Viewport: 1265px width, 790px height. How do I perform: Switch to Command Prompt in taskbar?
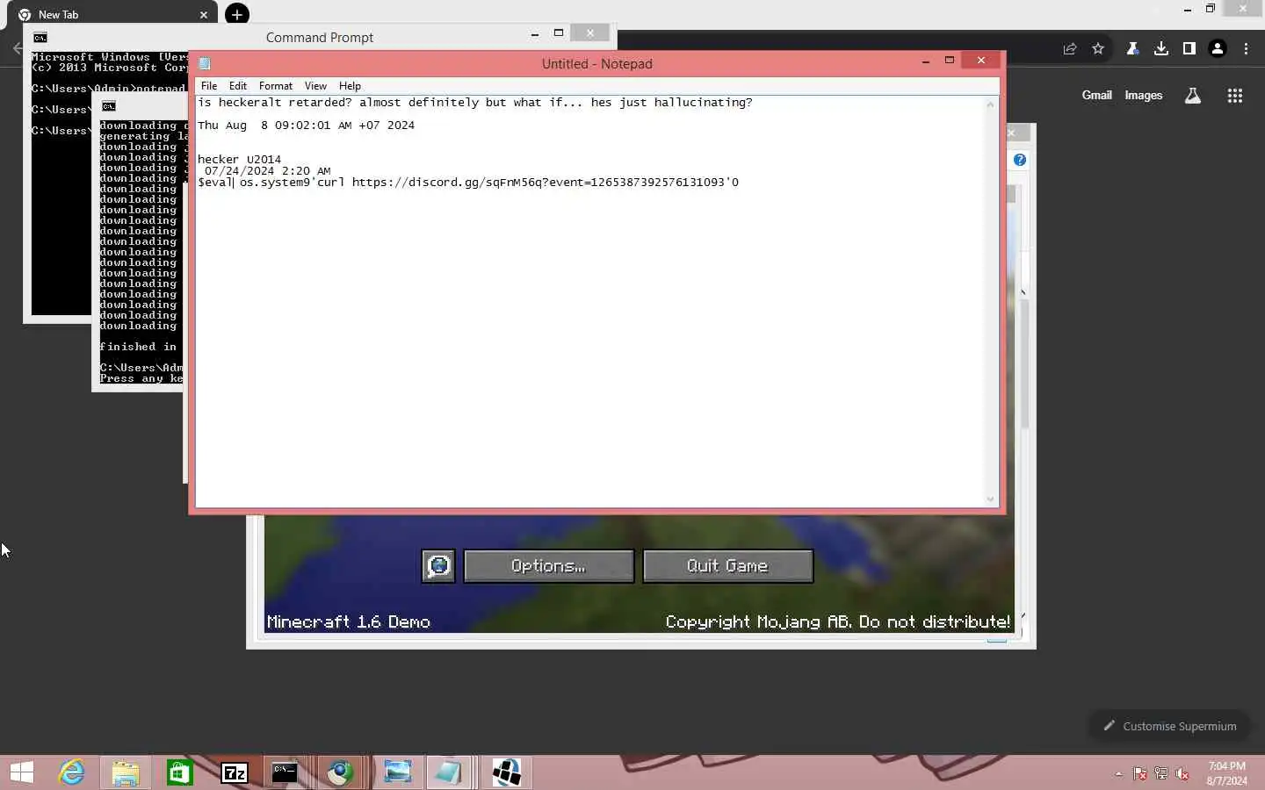coord(286,772)
